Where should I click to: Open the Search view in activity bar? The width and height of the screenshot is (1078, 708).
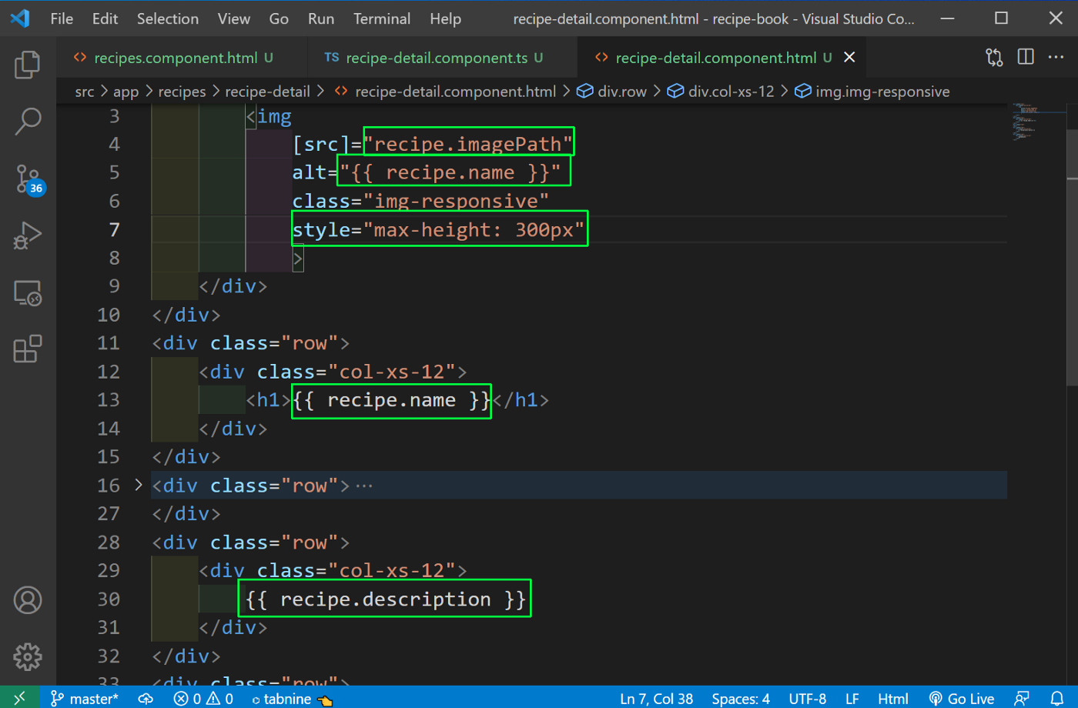click(x=28, y=122)
